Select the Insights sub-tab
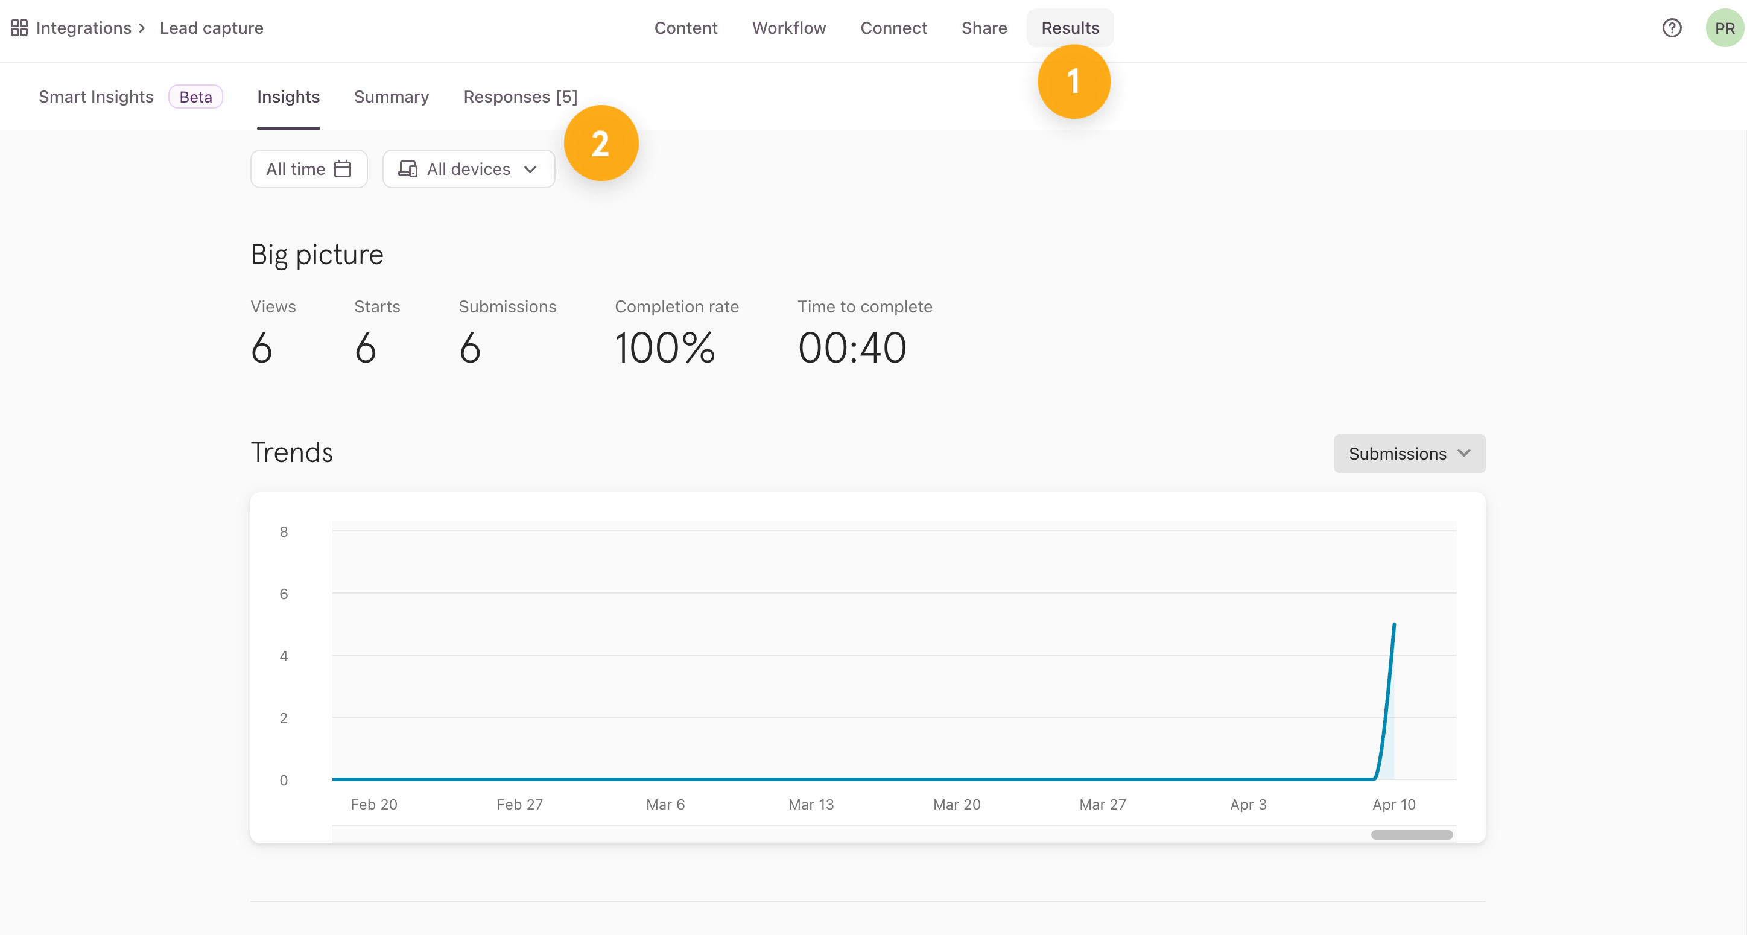 click(x=288, y=97)
